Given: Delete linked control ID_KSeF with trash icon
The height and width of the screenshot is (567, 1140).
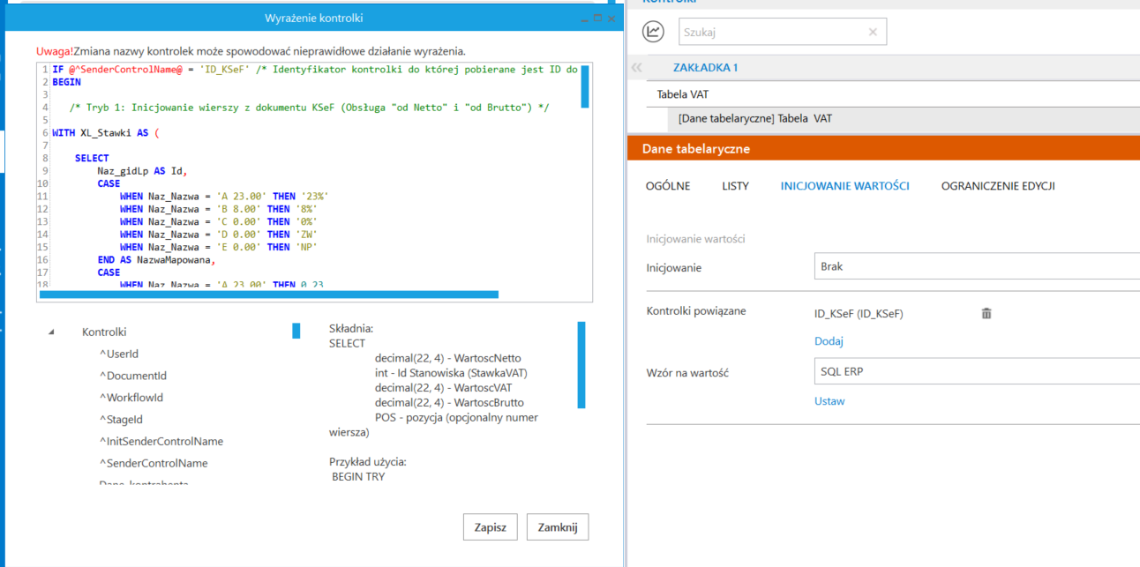Looking at the screenshot, I should [x=986, y=313].
